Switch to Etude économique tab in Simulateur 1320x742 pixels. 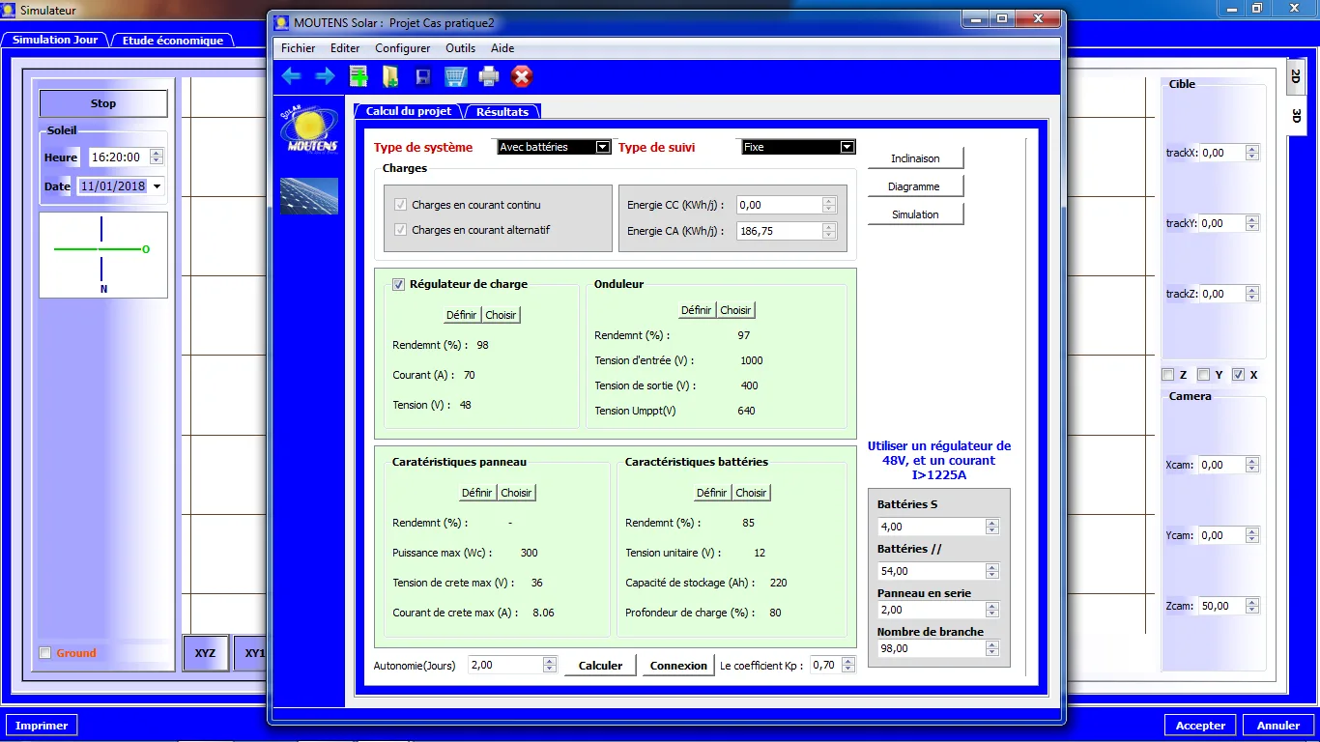tap(173, 41)
